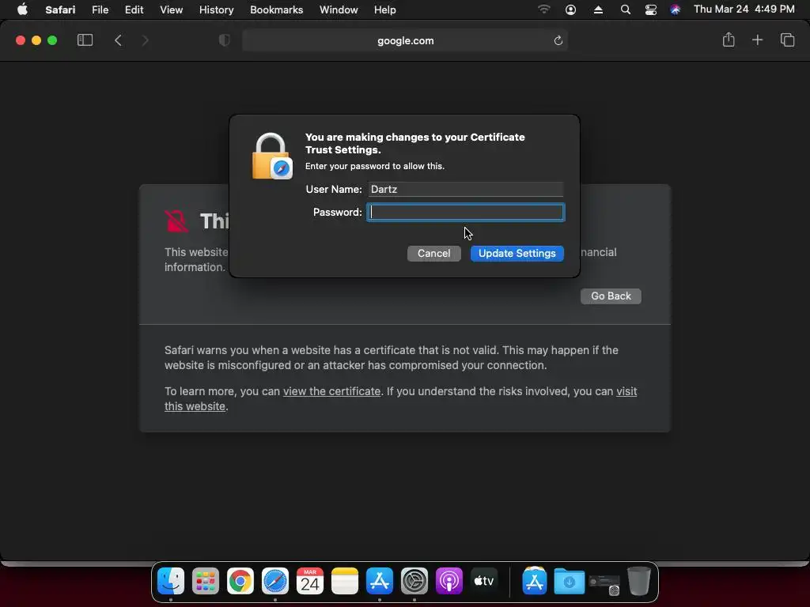The height and width of the screenshot is (607, 810).
Task: Open Spotlight search icon
Action: pos(625,9)
